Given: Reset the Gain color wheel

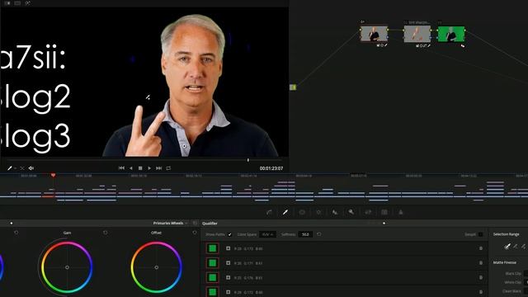Looking at the screenshot, I should coord(106,233).
